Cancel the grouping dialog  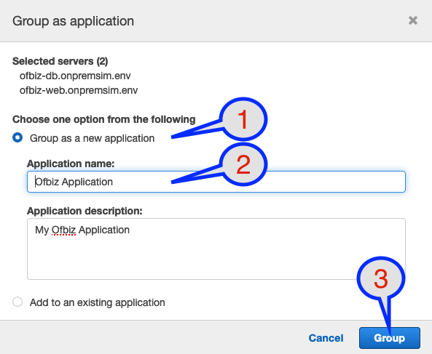click(326, 338)
